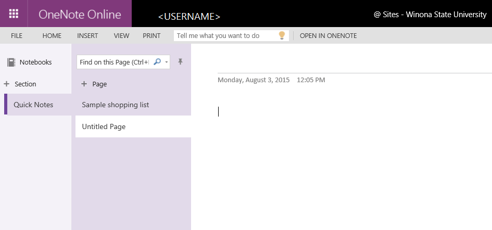Open the VIEW tab
The image size is (492, 230).
(121, 36)
